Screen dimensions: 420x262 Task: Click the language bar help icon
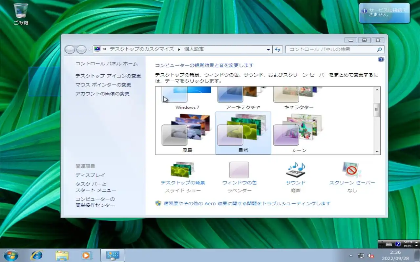(x=398, y=244)
